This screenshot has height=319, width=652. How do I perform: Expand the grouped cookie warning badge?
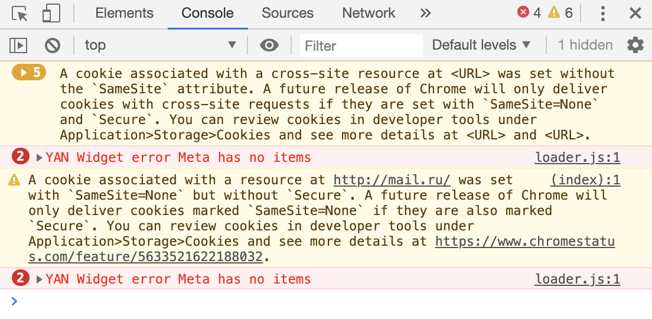29,73
